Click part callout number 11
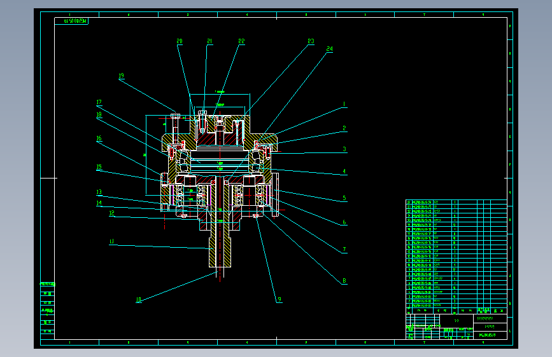The height and width of the screenshot is (357, 552). coord(111,241)
